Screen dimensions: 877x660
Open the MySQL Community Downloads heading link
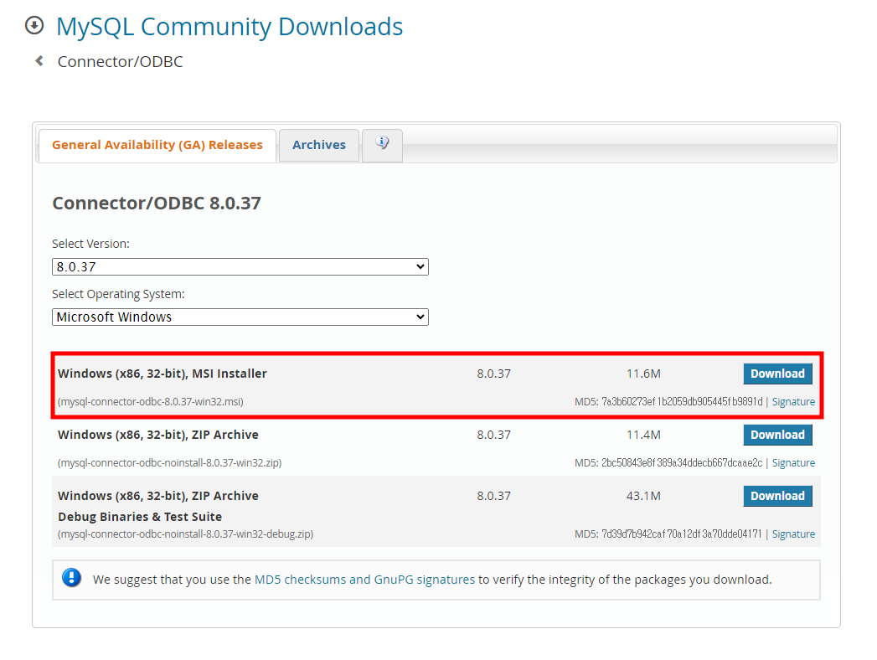pyautogui.click(x=230, y=27)
